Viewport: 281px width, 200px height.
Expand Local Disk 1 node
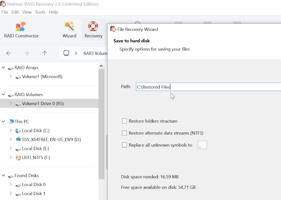11,193
